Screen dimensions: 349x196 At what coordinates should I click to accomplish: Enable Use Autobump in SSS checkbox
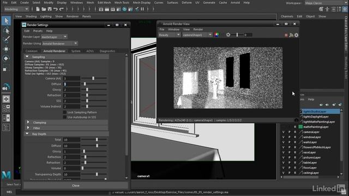pos(64,117)
